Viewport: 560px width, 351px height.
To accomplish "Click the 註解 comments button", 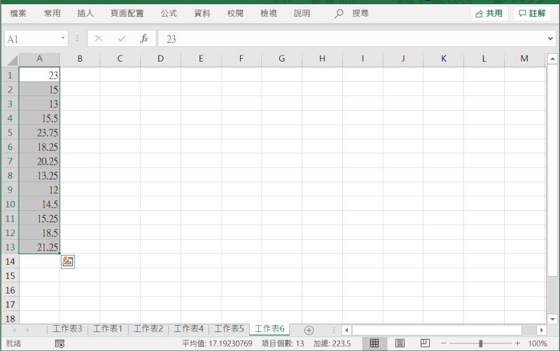I will (532, 13).
